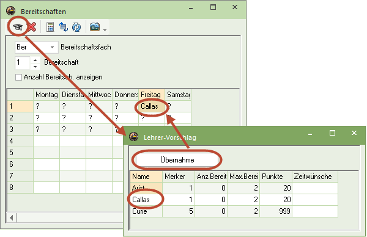This screenshot has height=237, width=367.
Task: Select the Mittwoch column header
Action: (x=99, y=95)
